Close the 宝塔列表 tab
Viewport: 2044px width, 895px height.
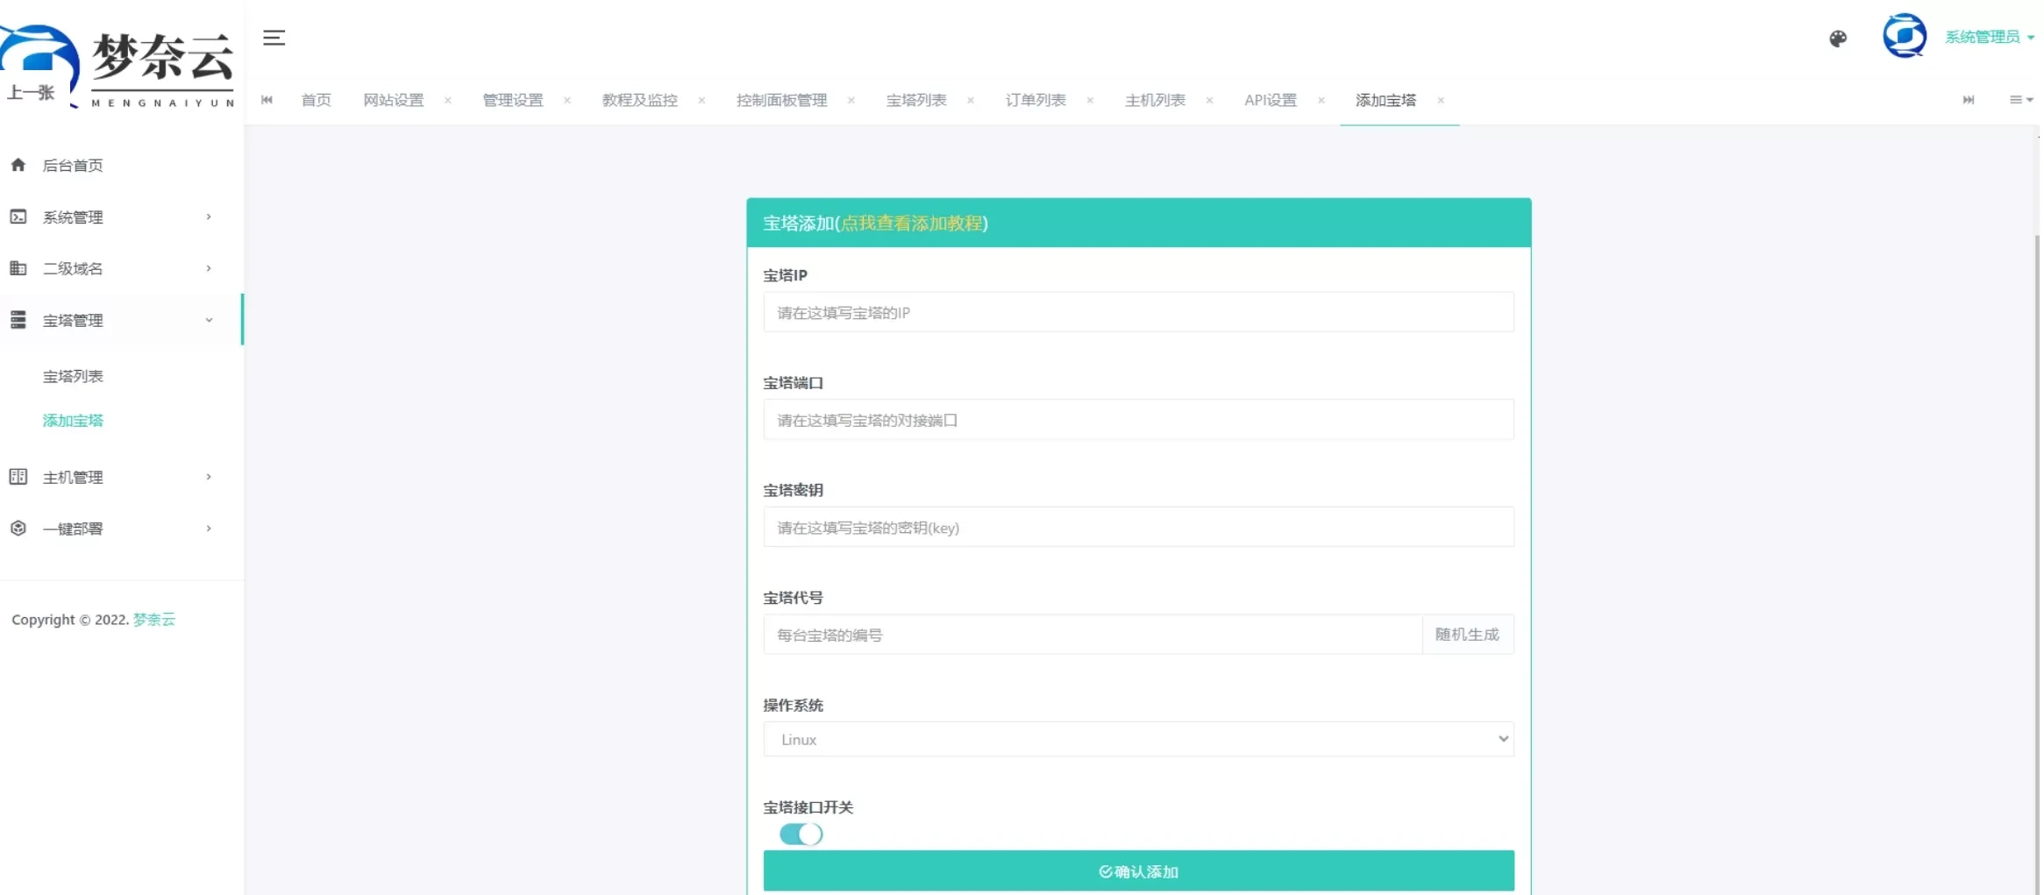click(x=971, y=100)
